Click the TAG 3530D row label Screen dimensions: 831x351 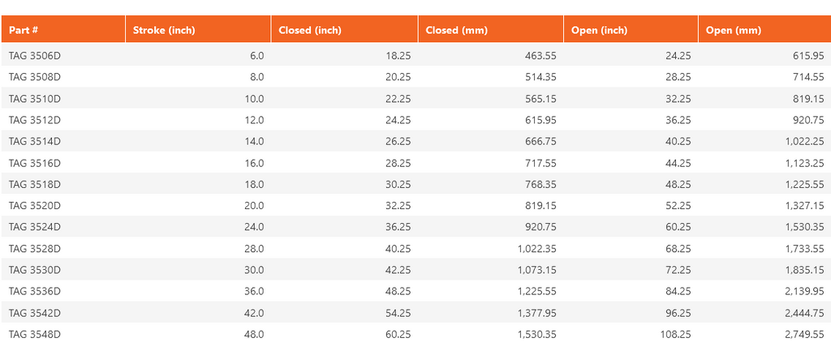pyautogui.click(x=35, y=270)
